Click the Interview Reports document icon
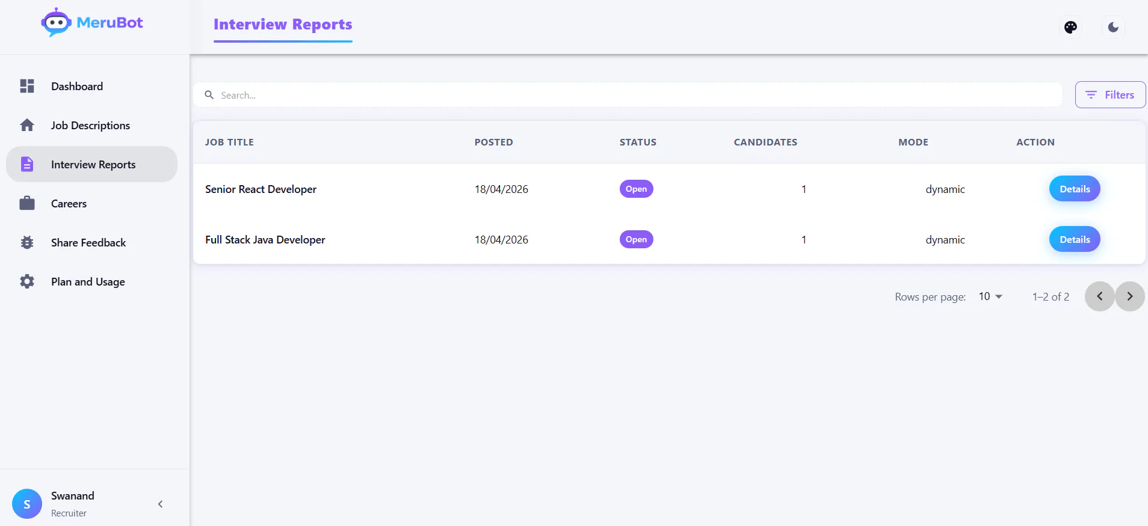The width and height of the screenshot is (1148, 526). pyautogui.click(x=27, y=164)
